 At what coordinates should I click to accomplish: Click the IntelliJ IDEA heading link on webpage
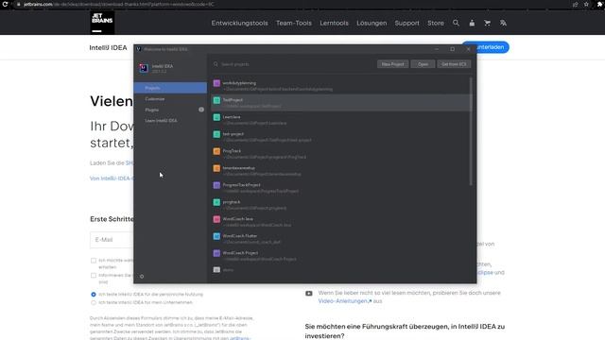(108, 48)
